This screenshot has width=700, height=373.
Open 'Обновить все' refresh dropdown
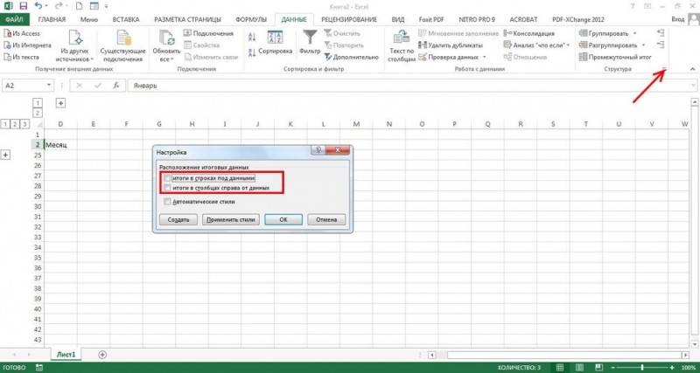[x=166, y=46]
